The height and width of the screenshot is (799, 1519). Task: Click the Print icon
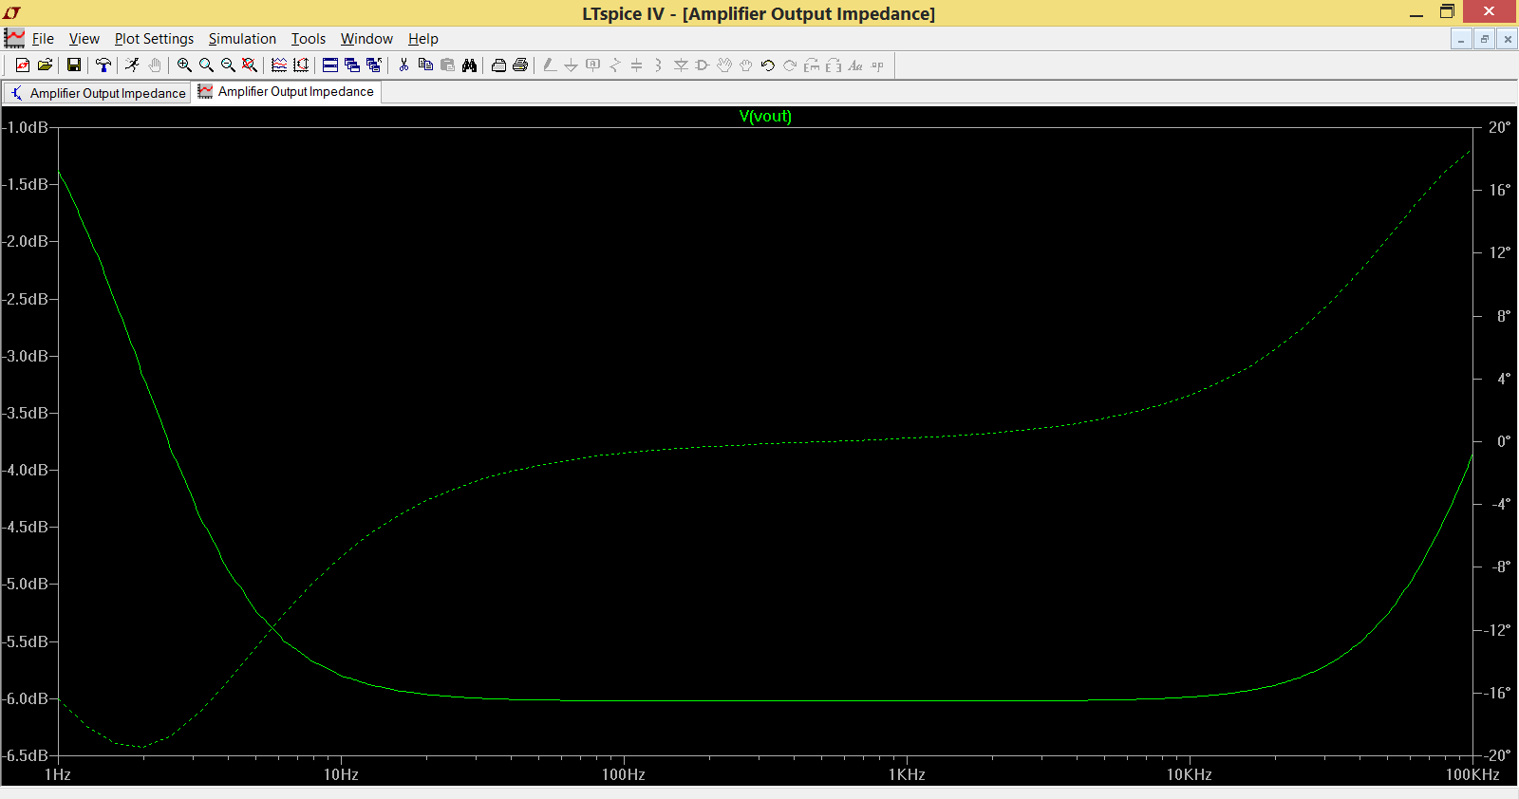[520, 65]
